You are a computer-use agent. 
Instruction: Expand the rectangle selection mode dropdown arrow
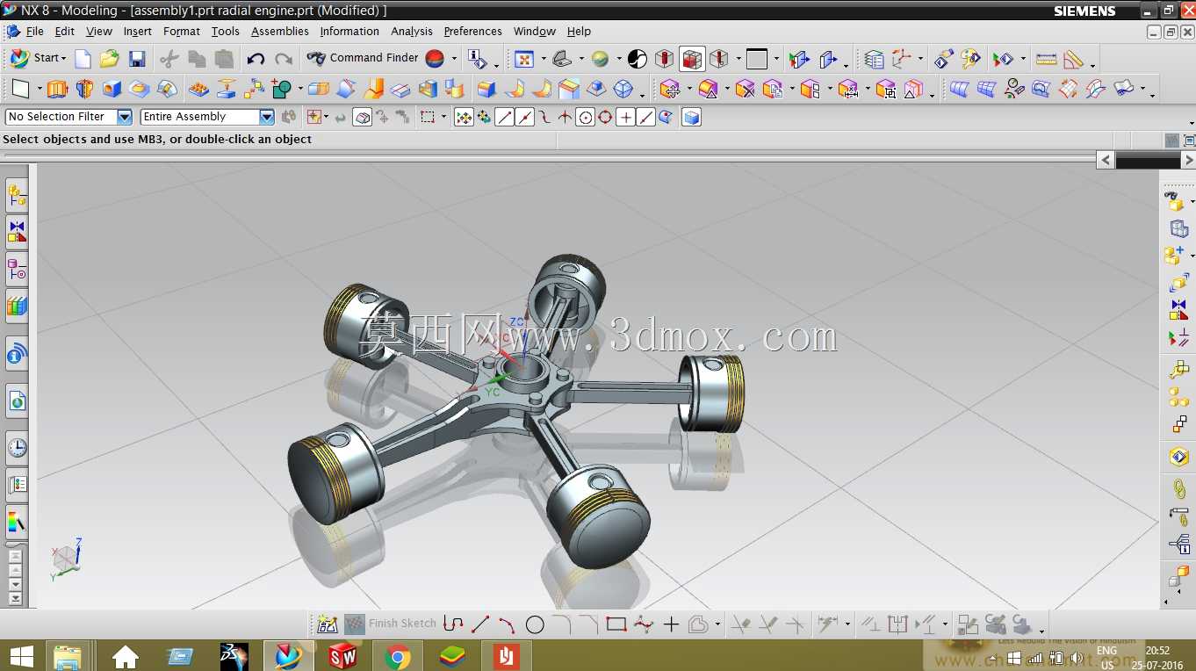(x=443, y=117)
